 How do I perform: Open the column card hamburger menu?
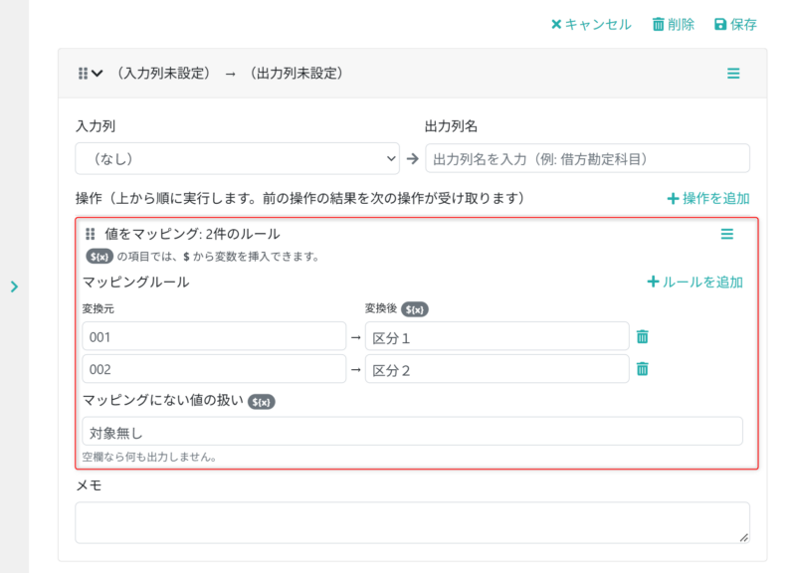point(733,74)
